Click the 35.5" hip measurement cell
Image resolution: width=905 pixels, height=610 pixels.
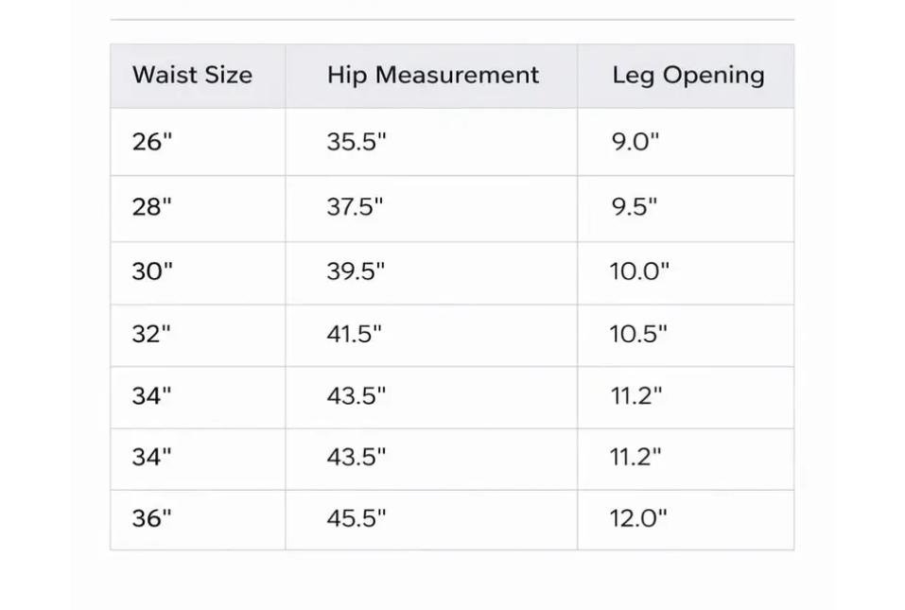pyautogui.click(x=432, y=142)
